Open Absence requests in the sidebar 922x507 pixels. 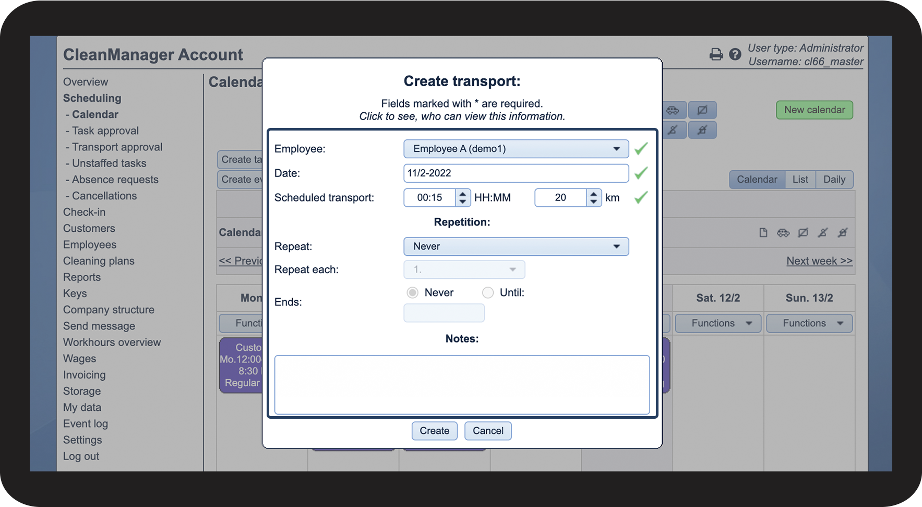pos(115,180)
